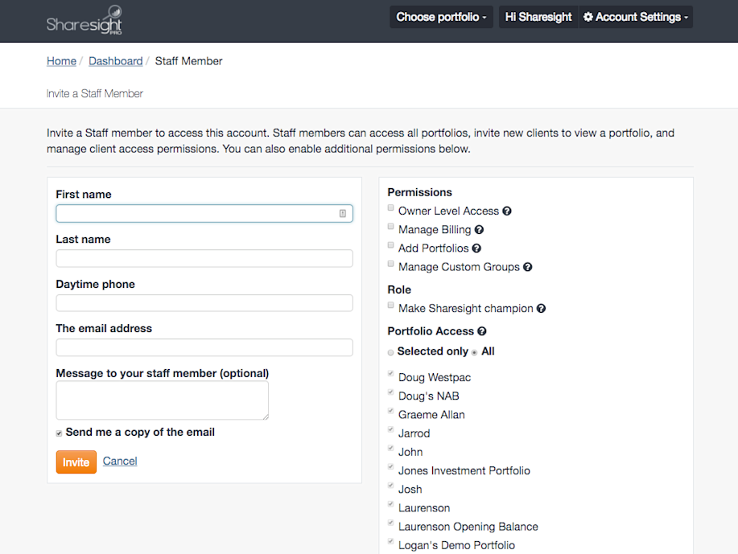This screenshot has height=554, width=738.
Task: Focus the email address input field
Action: click(x=204, y=347)
